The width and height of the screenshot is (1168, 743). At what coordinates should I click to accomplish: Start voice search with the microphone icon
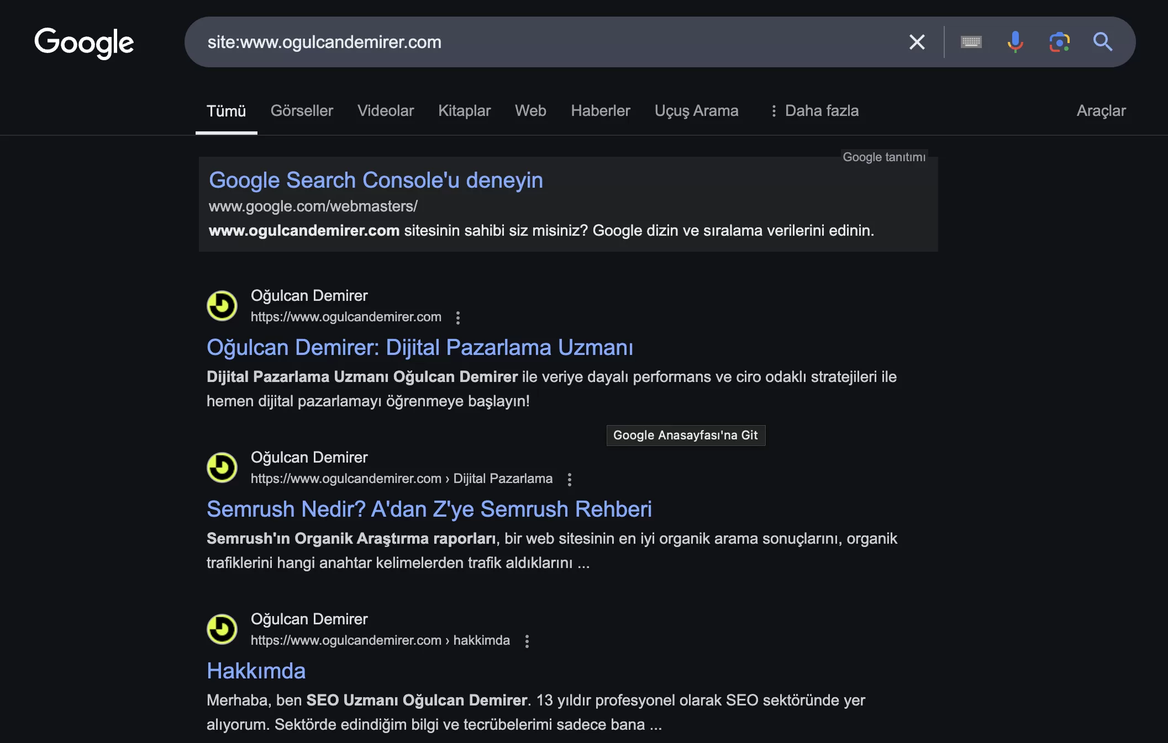point(1015,42)
